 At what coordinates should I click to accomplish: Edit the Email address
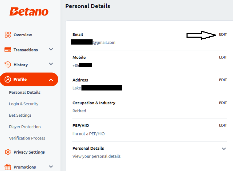click(x=223, y=35)
